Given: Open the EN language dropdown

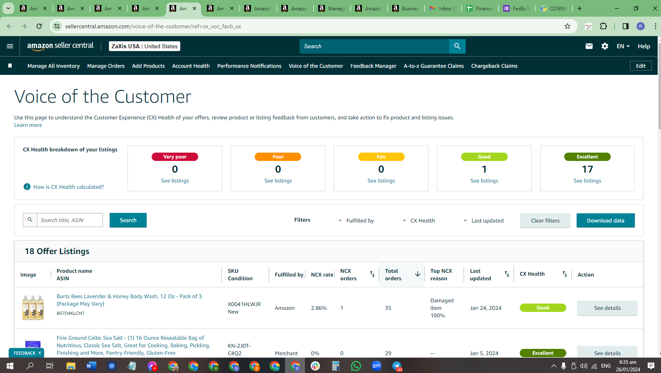Looking at the screenshot, I should click(x=623, y=46).
